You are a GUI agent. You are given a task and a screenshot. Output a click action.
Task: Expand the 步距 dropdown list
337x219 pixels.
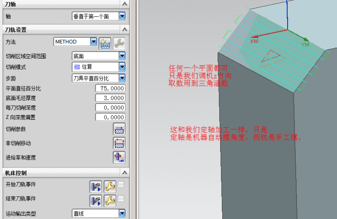click(122, 78)
